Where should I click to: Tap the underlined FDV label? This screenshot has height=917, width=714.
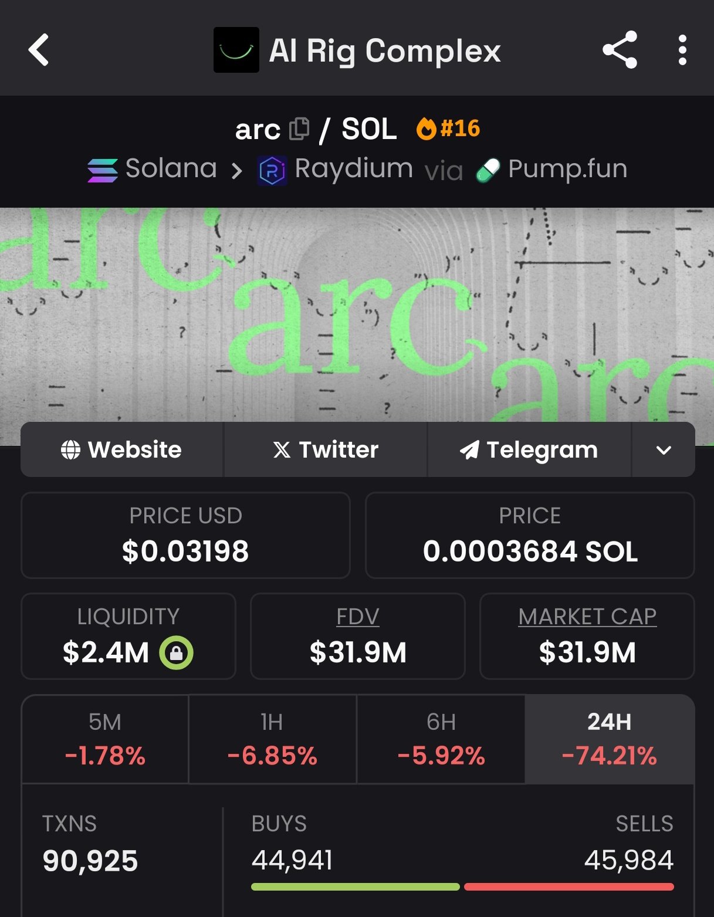point(358,617)
